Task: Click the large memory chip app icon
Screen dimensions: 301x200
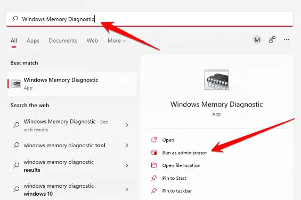Action: [x=216, y=79]
